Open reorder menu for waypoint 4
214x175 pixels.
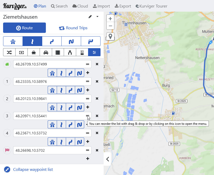(x=88, y=133)
